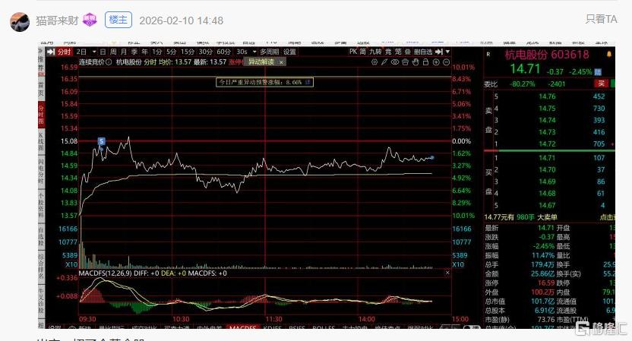Switch to the 2日 view
The height and width of the screenshot is (341, 632).
(81, 52)
